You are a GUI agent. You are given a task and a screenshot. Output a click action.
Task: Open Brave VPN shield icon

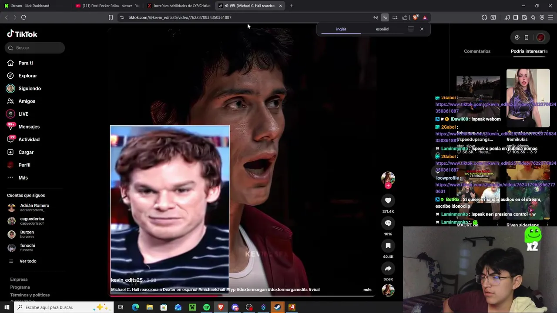point(542,17)
